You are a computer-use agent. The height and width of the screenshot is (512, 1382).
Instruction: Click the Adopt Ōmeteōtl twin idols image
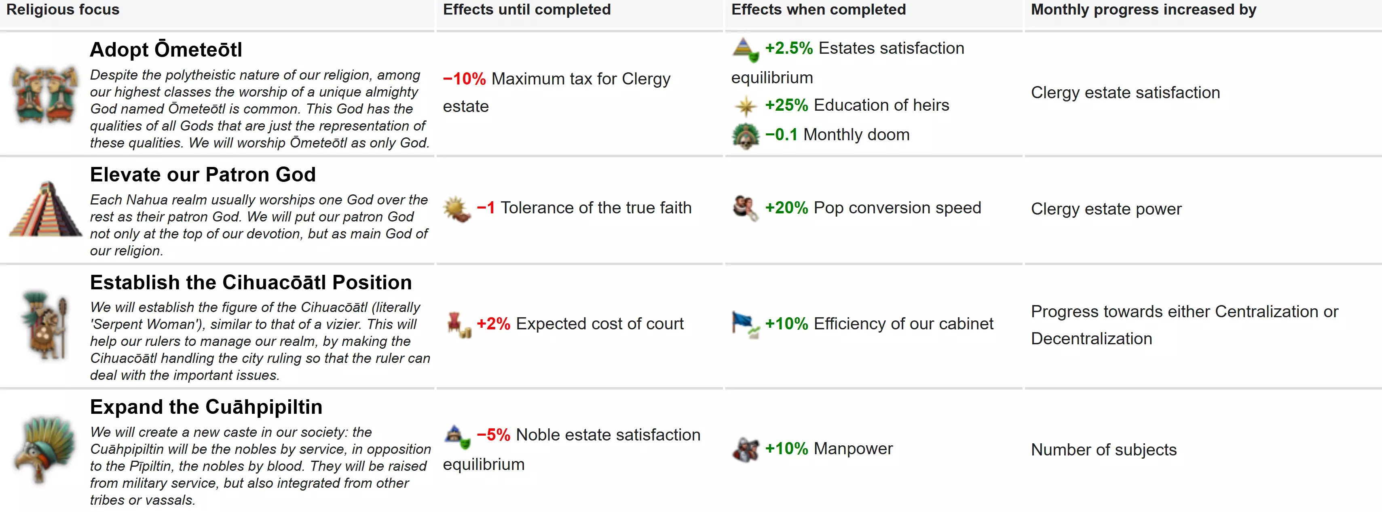pyautogui.click(x=45, y=94)
